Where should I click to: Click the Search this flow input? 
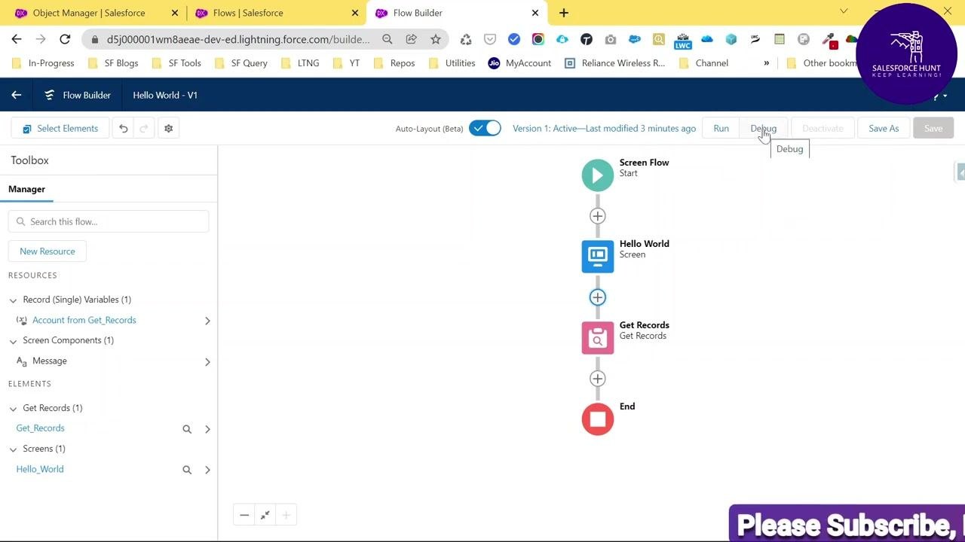click(109, 221)
